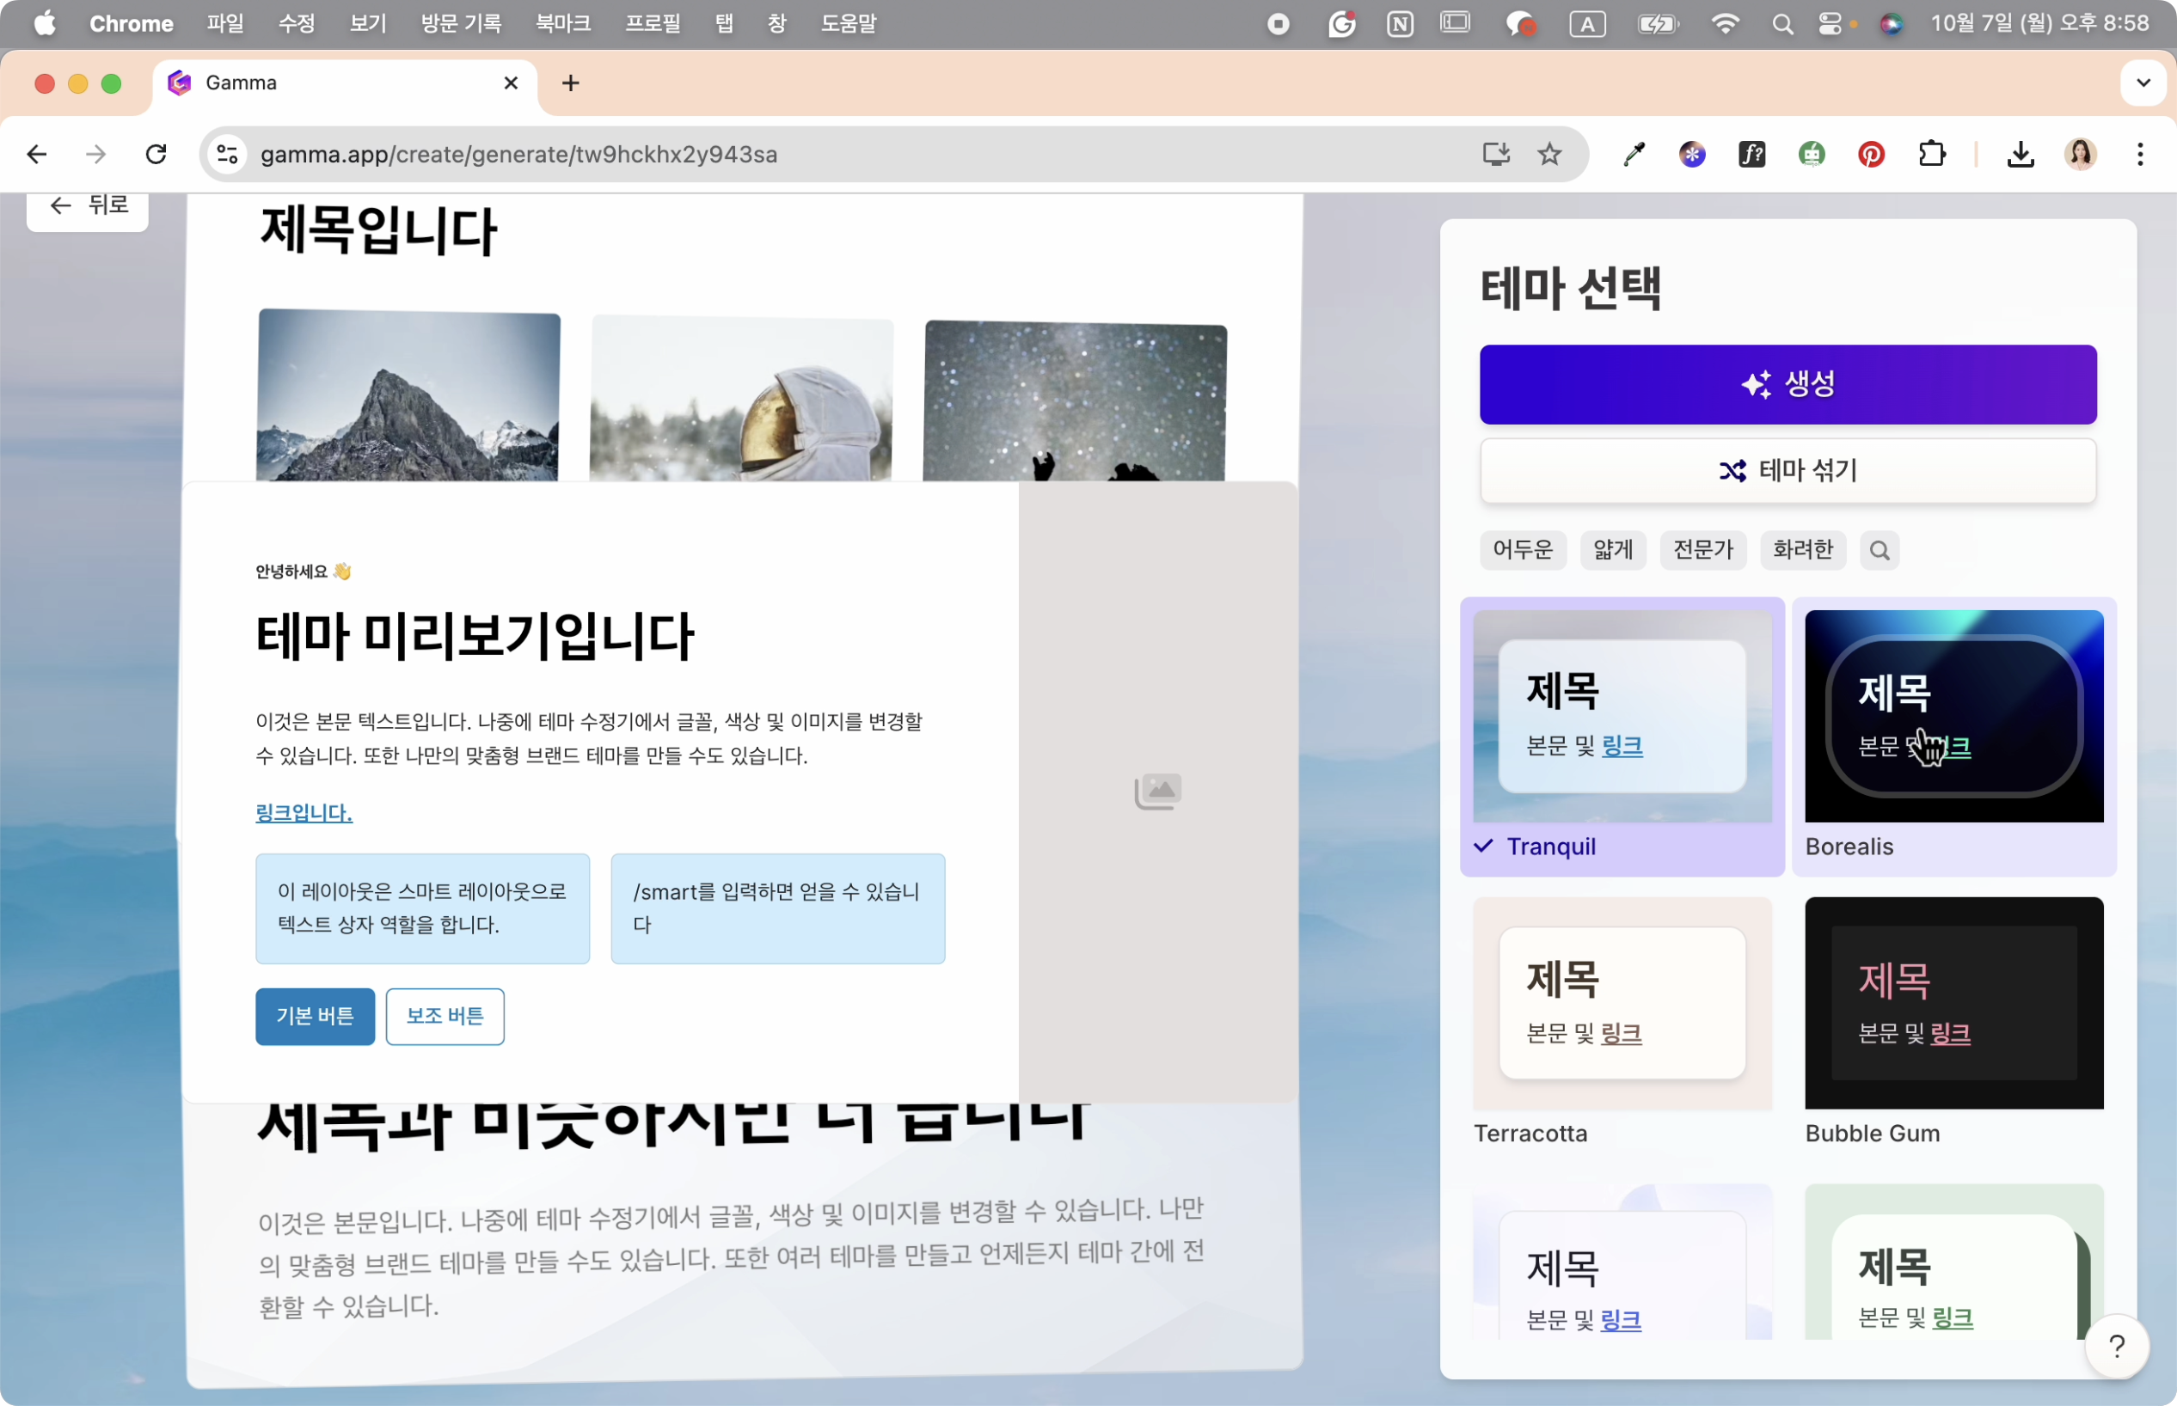Click the image placeholder icon in preview
Screen dimensions: 2177x1406
pos(1157,791)
